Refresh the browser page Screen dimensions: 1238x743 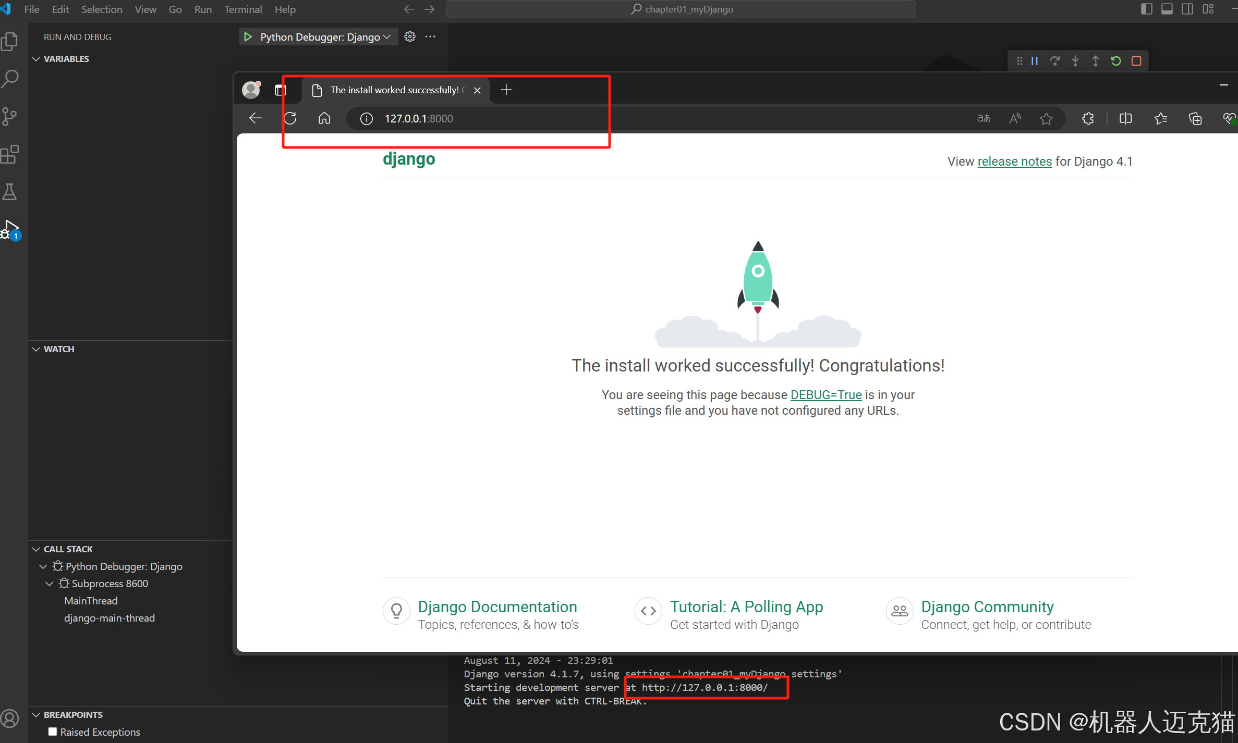point(290,118)
